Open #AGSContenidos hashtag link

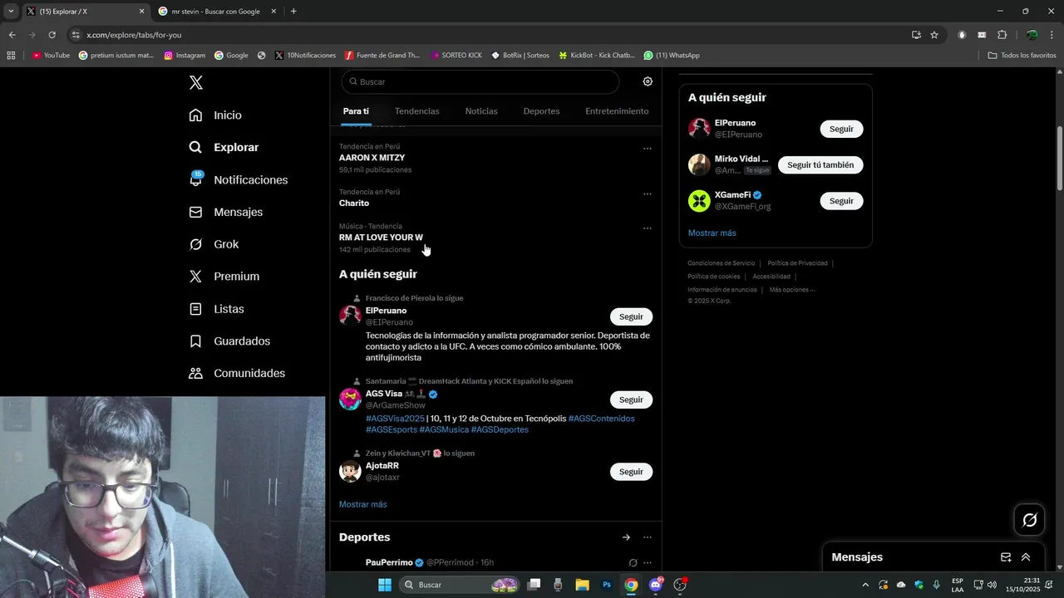601,419
